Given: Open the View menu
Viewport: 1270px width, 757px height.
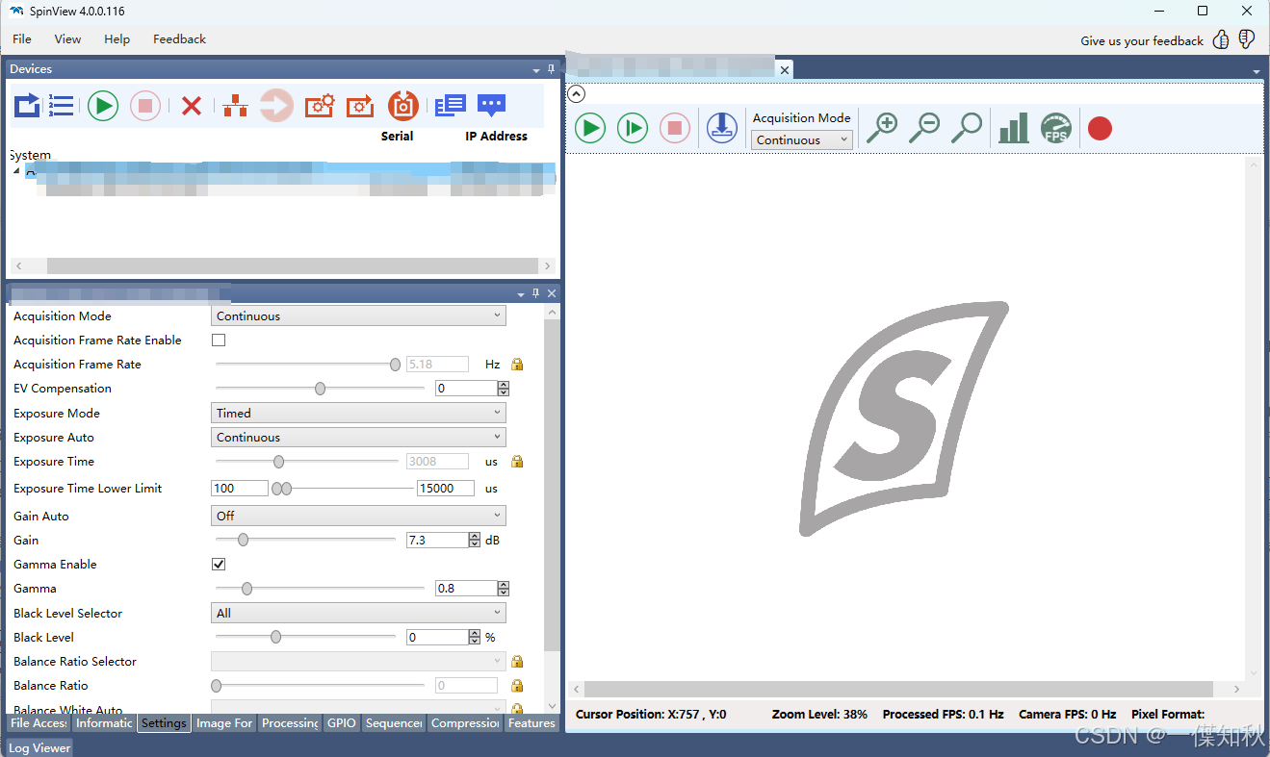Looking at the screenshot, I should coord(67,39).
